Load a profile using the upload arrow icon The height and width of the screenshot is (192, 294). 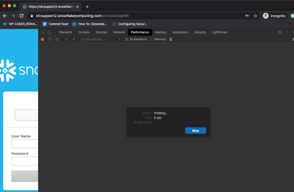(67, 39)
